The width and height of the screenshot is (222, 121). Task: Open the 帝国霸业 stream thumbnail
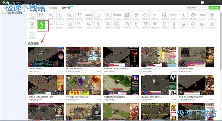click(x=121, y=85)
